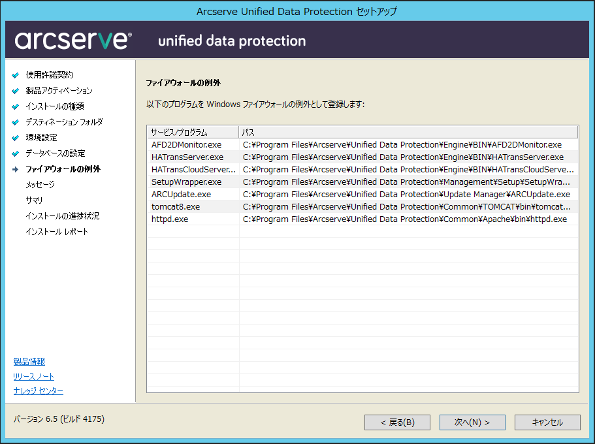
Task: Click the 次へ(N) > button
Action: (x=472, y=422)
